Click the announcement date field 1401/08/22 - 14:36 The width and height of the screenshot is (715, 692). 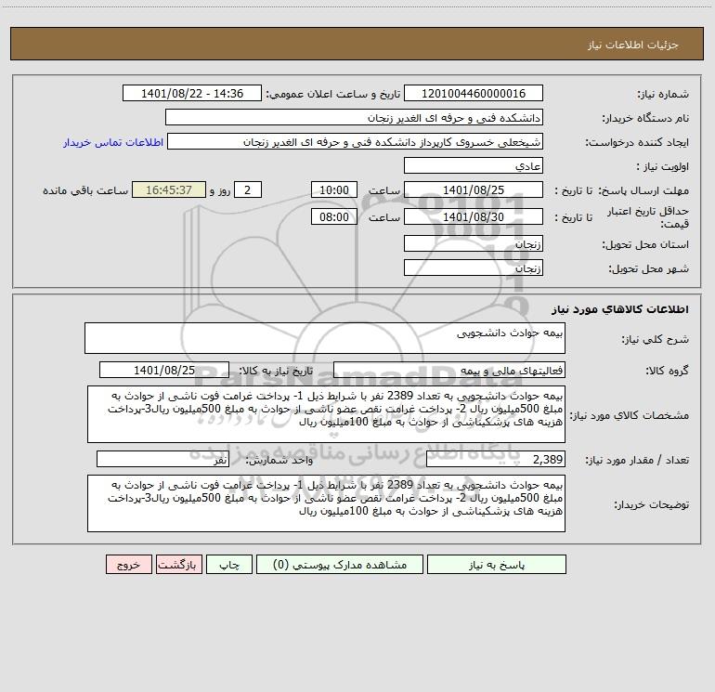click(x=192, y=93)
